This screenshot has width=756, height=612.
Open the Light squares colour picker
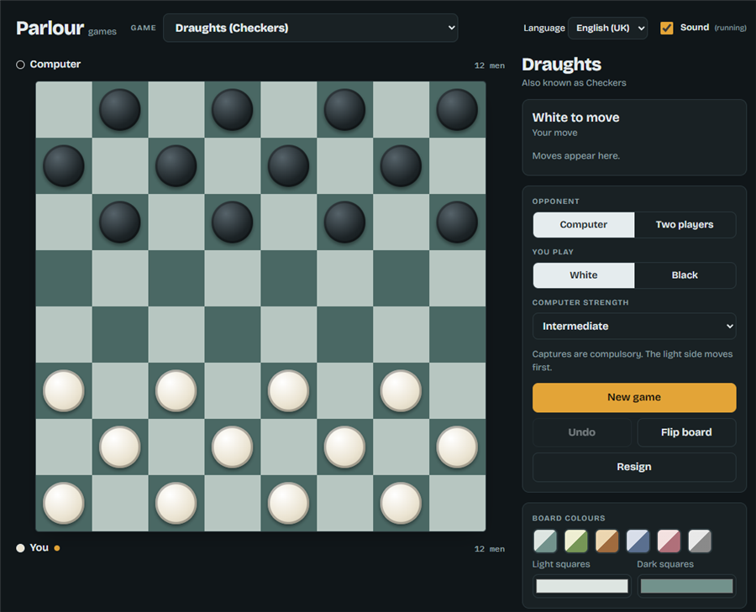(x=582, y=586)
